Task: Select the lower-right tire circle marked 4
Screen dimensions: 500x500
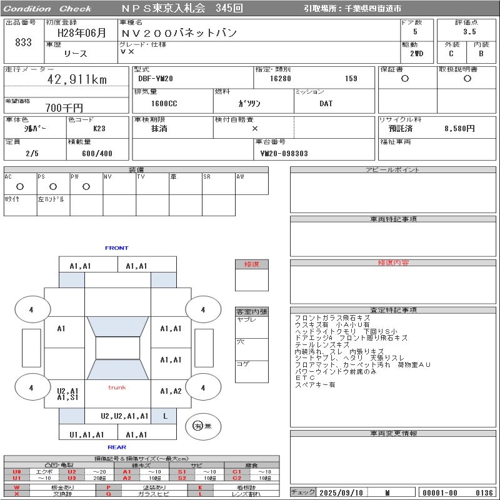Action: 202,387
